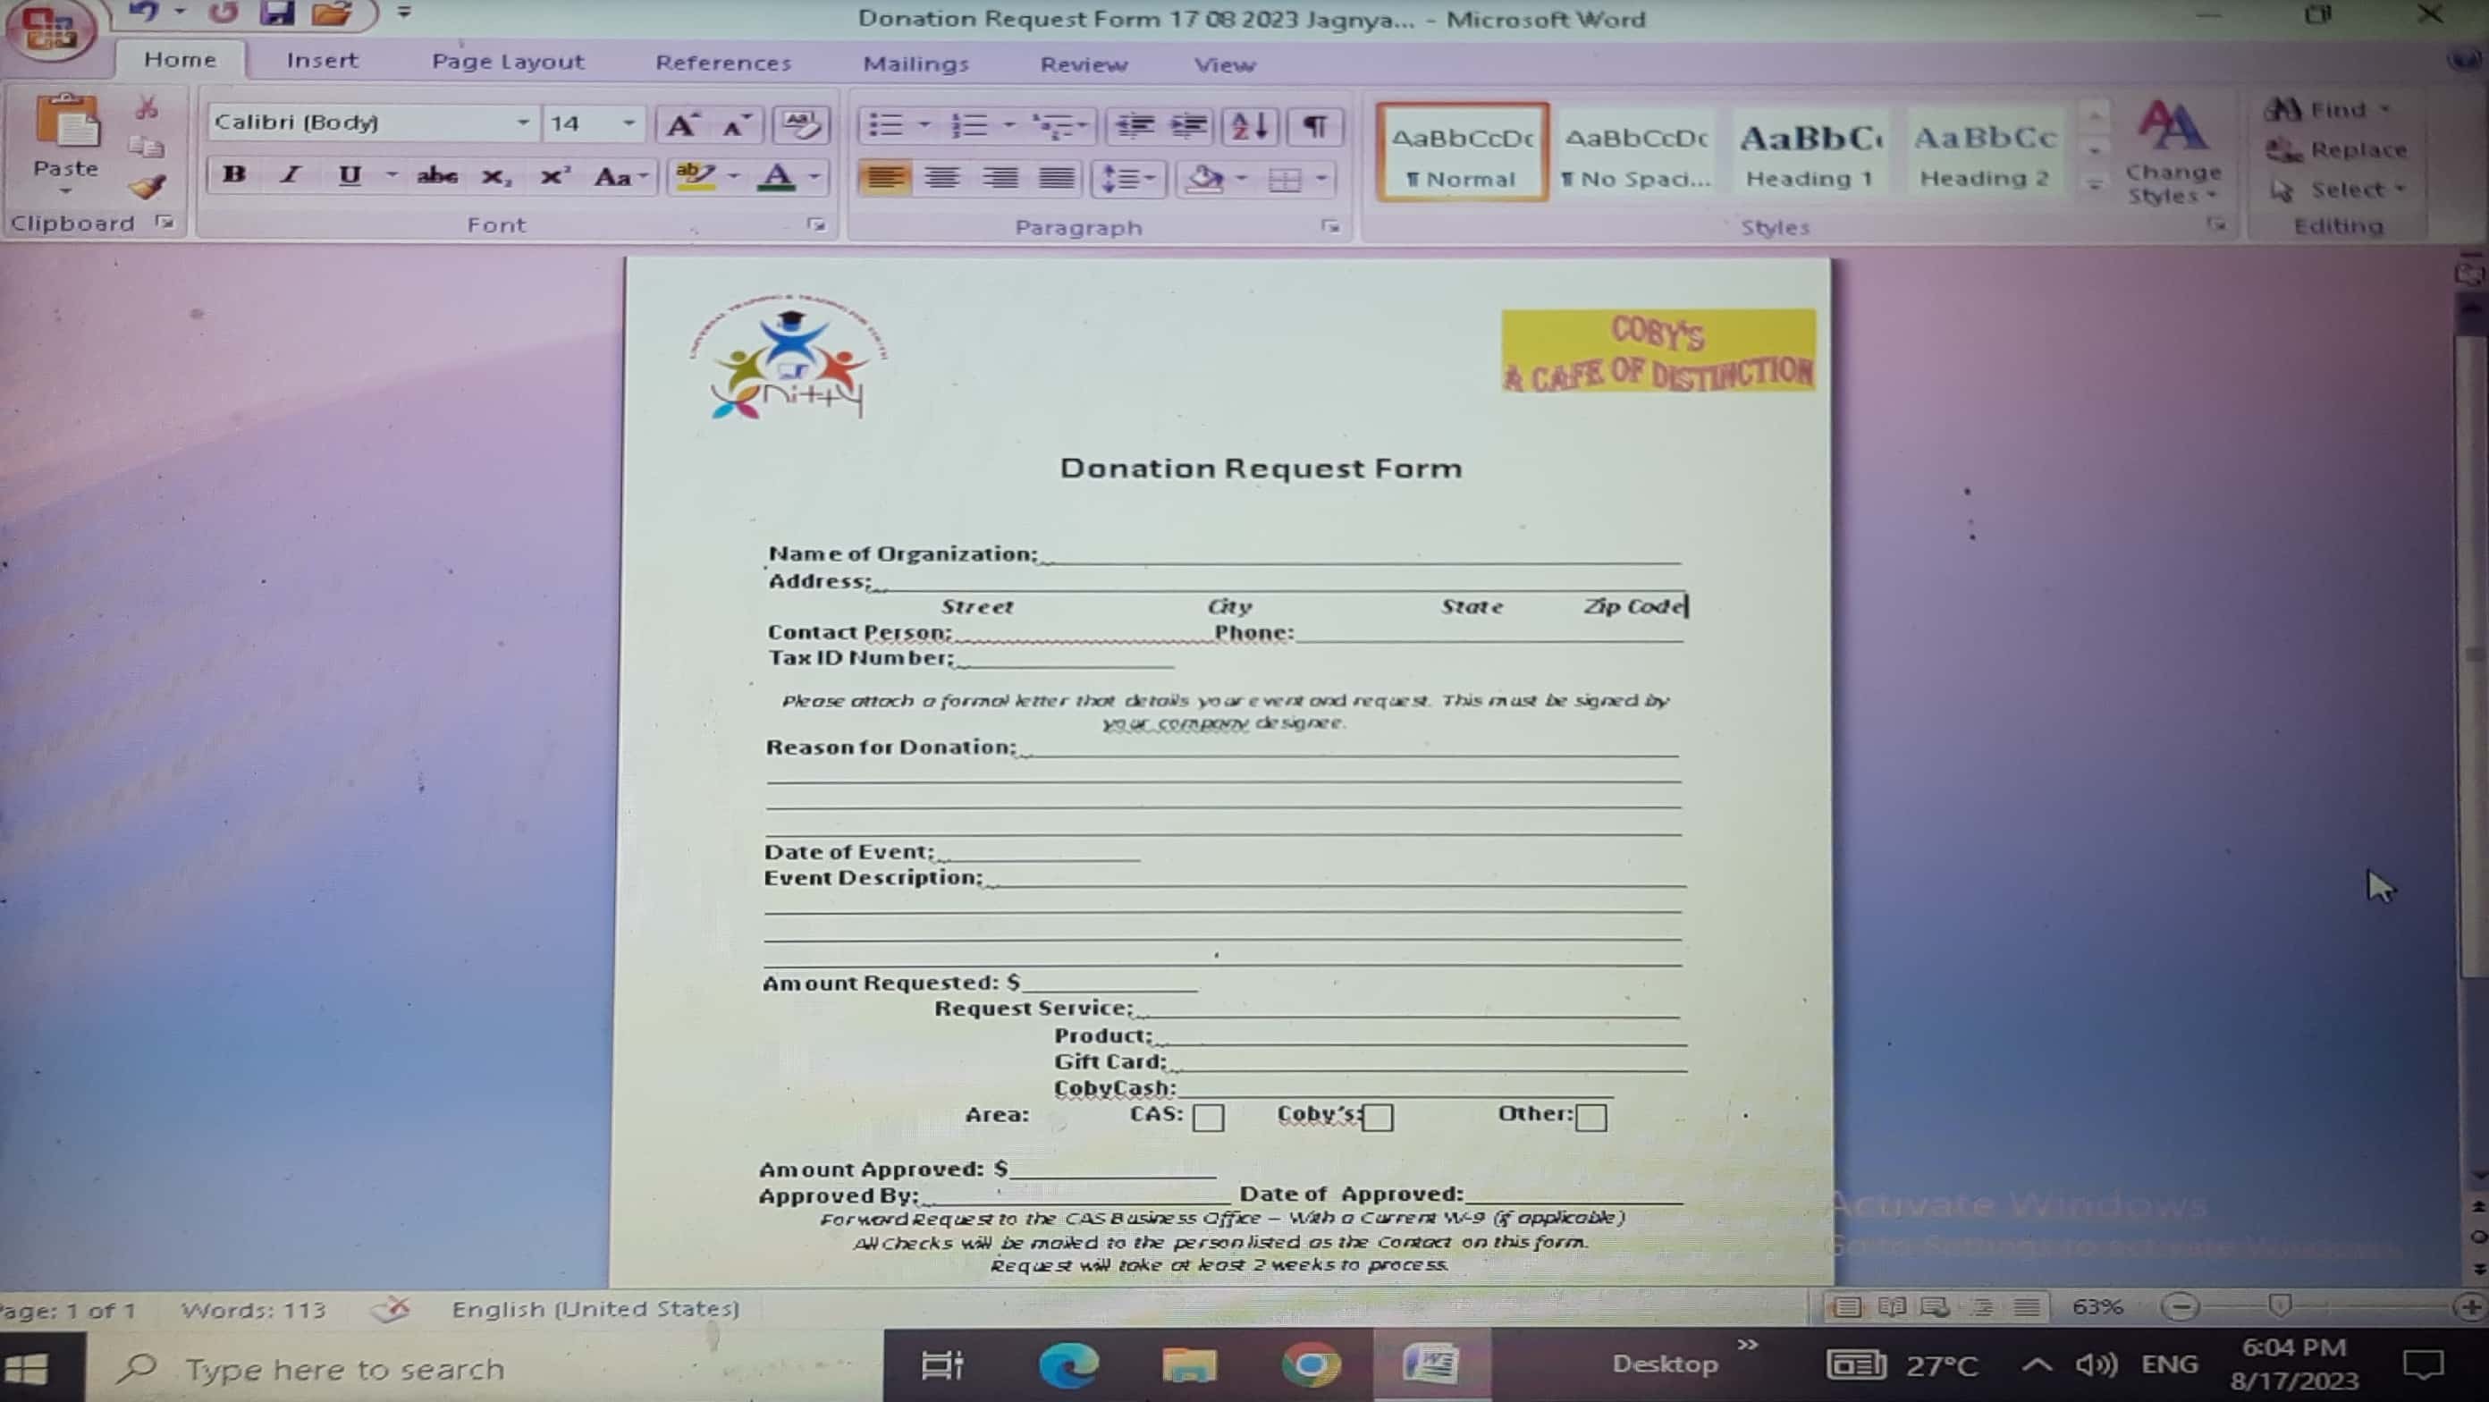The height and width of the screenshot is (1402, 2489).
Task: Click the Grow Font icon
Action: (682, 125)
